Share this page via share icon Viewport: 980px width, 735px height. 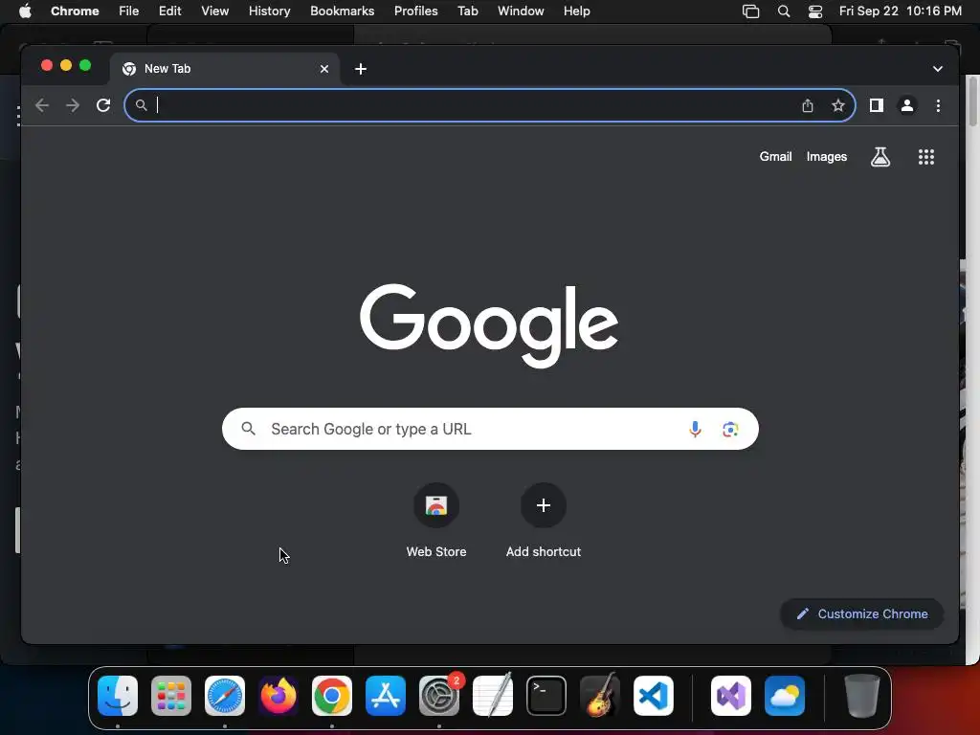point(808,105)
